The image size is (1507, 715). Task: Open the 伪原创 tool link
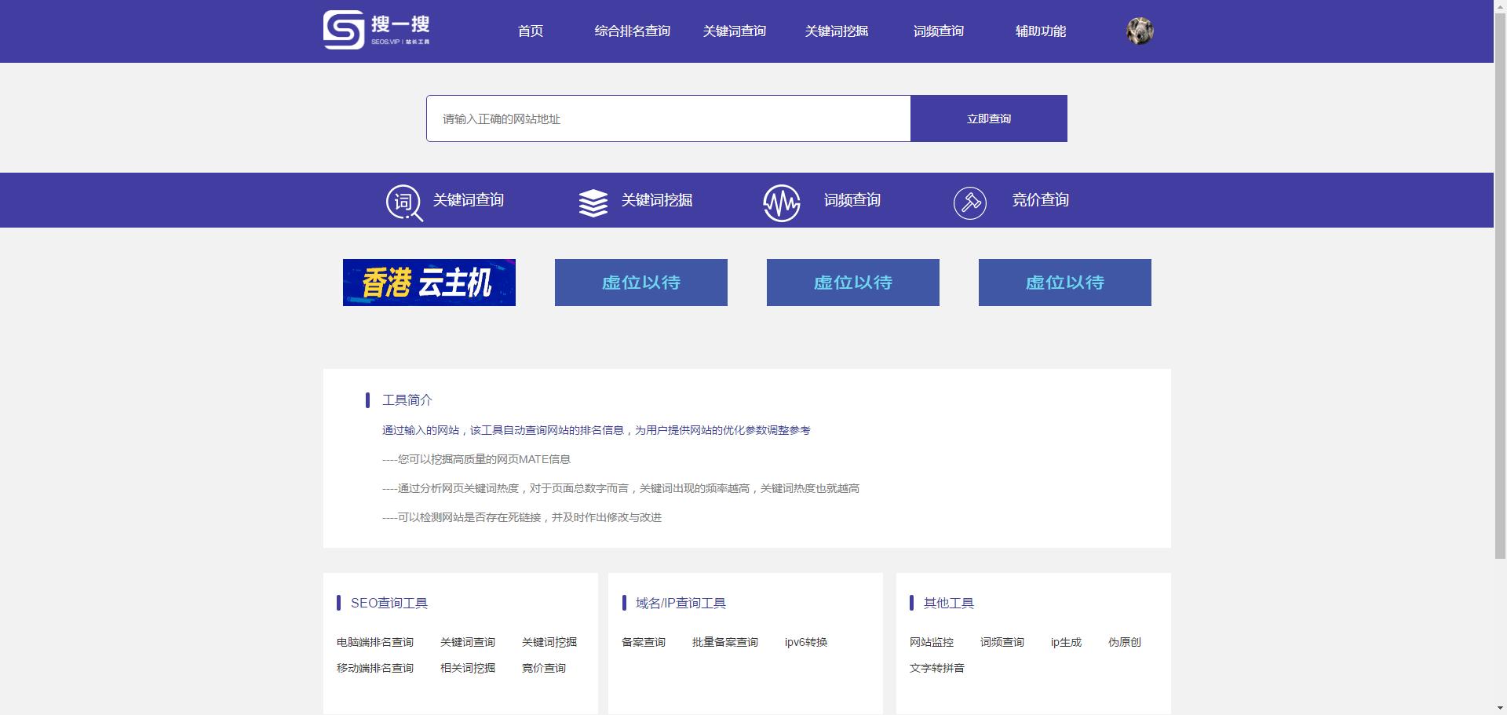pyautogui.click(x=1125, y=641)
